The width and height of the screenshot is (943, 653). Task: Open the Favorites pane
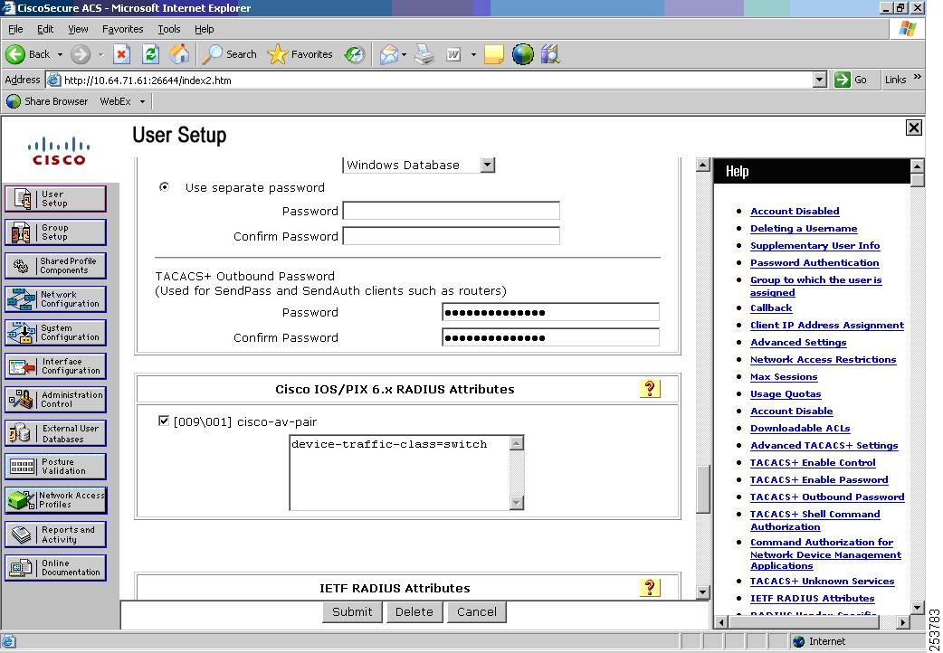coord(300,54)
